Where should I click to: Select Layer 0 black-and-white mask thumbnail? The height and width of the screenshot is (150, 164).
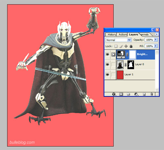tap(131, 65)
